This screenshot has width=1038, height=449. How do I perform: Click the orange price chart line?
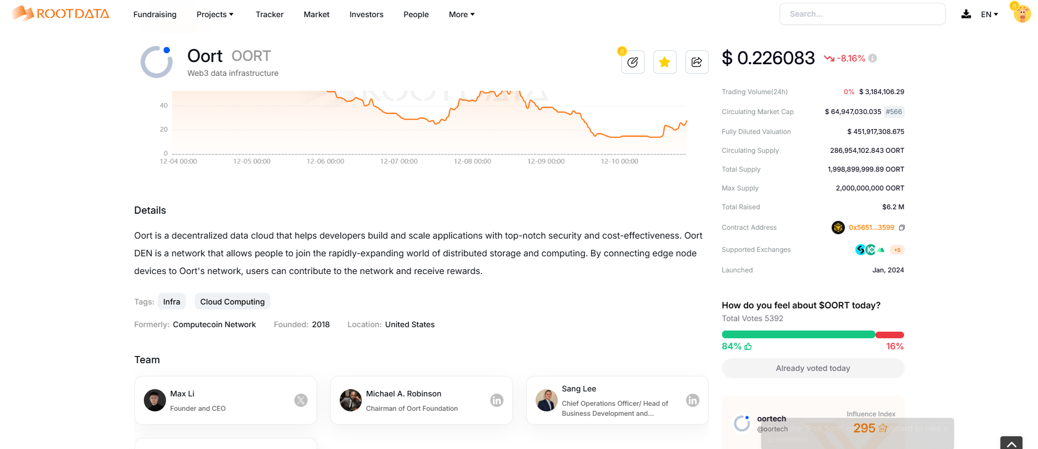click(508, 115)
